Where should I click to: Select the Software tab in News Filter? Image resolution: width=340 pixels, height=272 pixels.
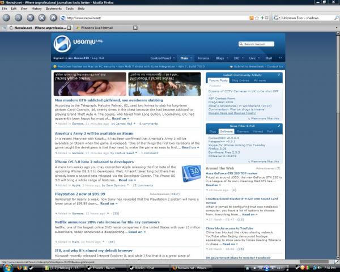pos(226,131)
